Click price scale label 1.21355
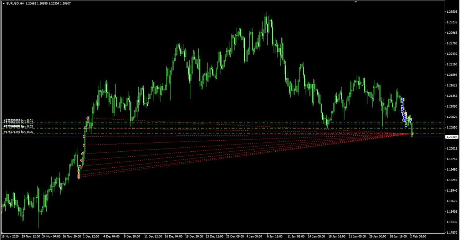 pyautogui.click(x=452, y=96)
